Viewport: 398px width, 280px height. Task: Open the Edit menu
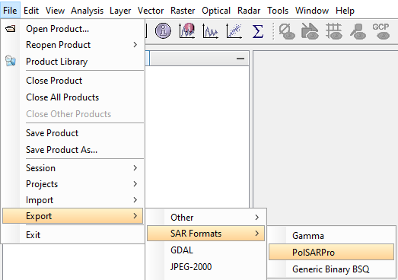tap(31, 11)
